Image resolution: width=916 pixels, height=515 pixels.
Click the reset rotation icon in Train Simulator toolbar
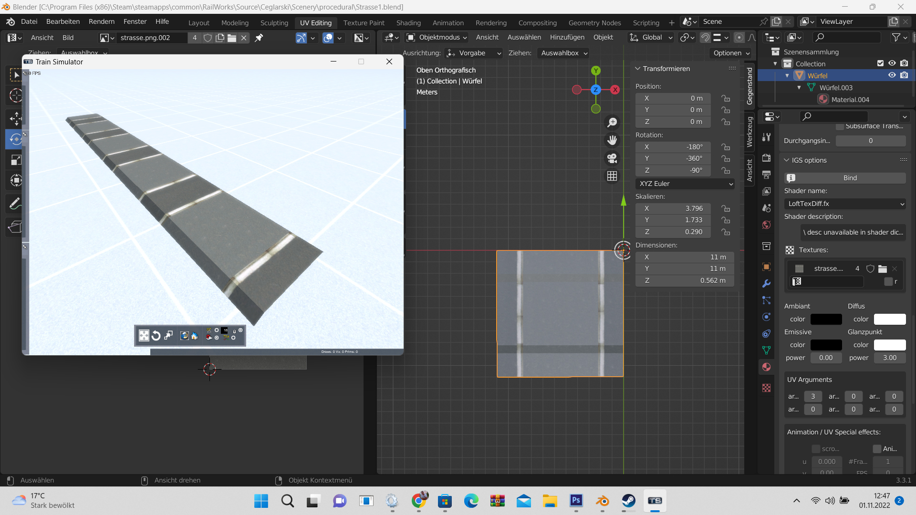[156, 336]
